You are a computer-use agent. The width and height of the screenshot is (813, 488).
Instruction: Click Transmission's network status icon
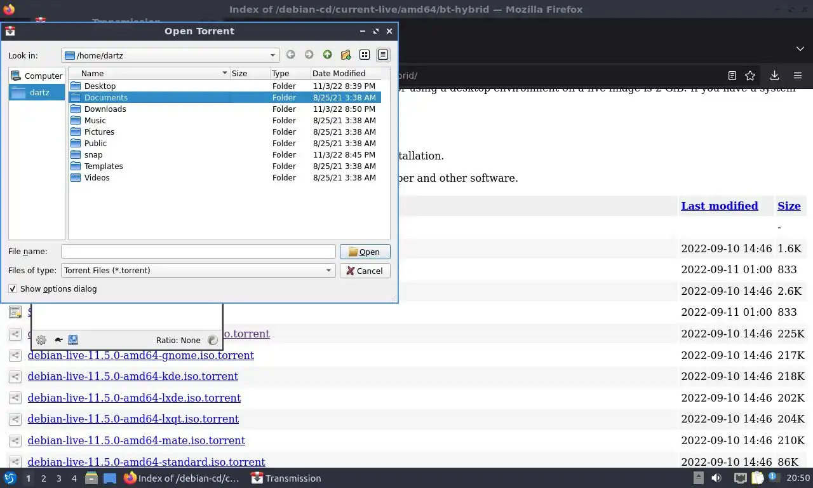[73, 340]
